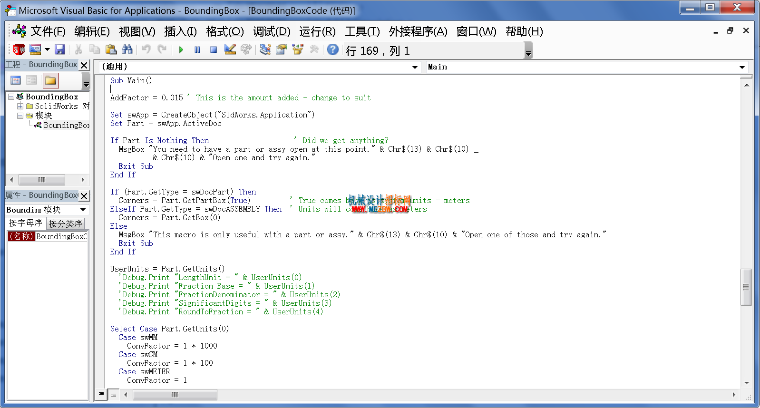Click the Reset stop square icon
760x408 pixels.
tap(214, 49)
